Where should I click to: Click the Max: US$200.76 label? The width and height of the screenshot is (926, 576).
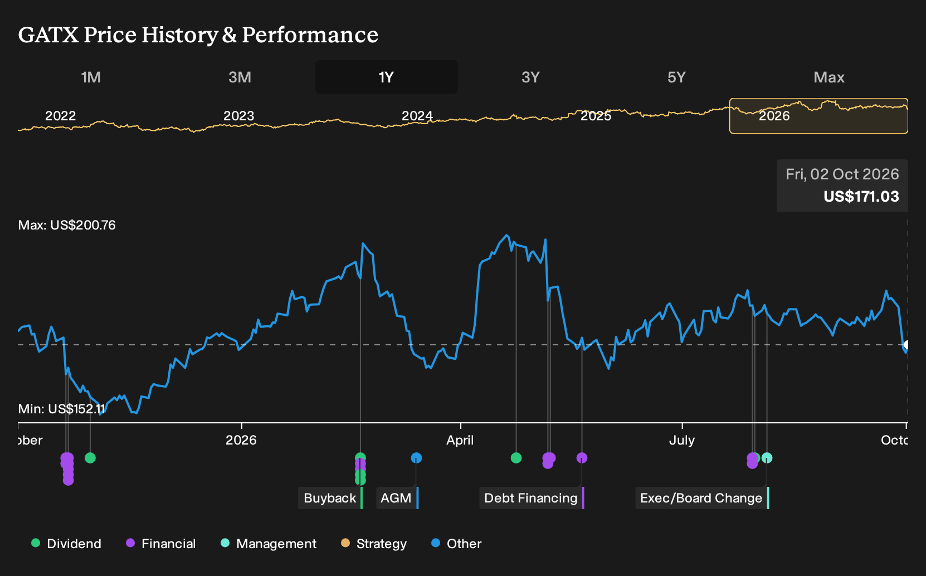(x=67, y=225)
